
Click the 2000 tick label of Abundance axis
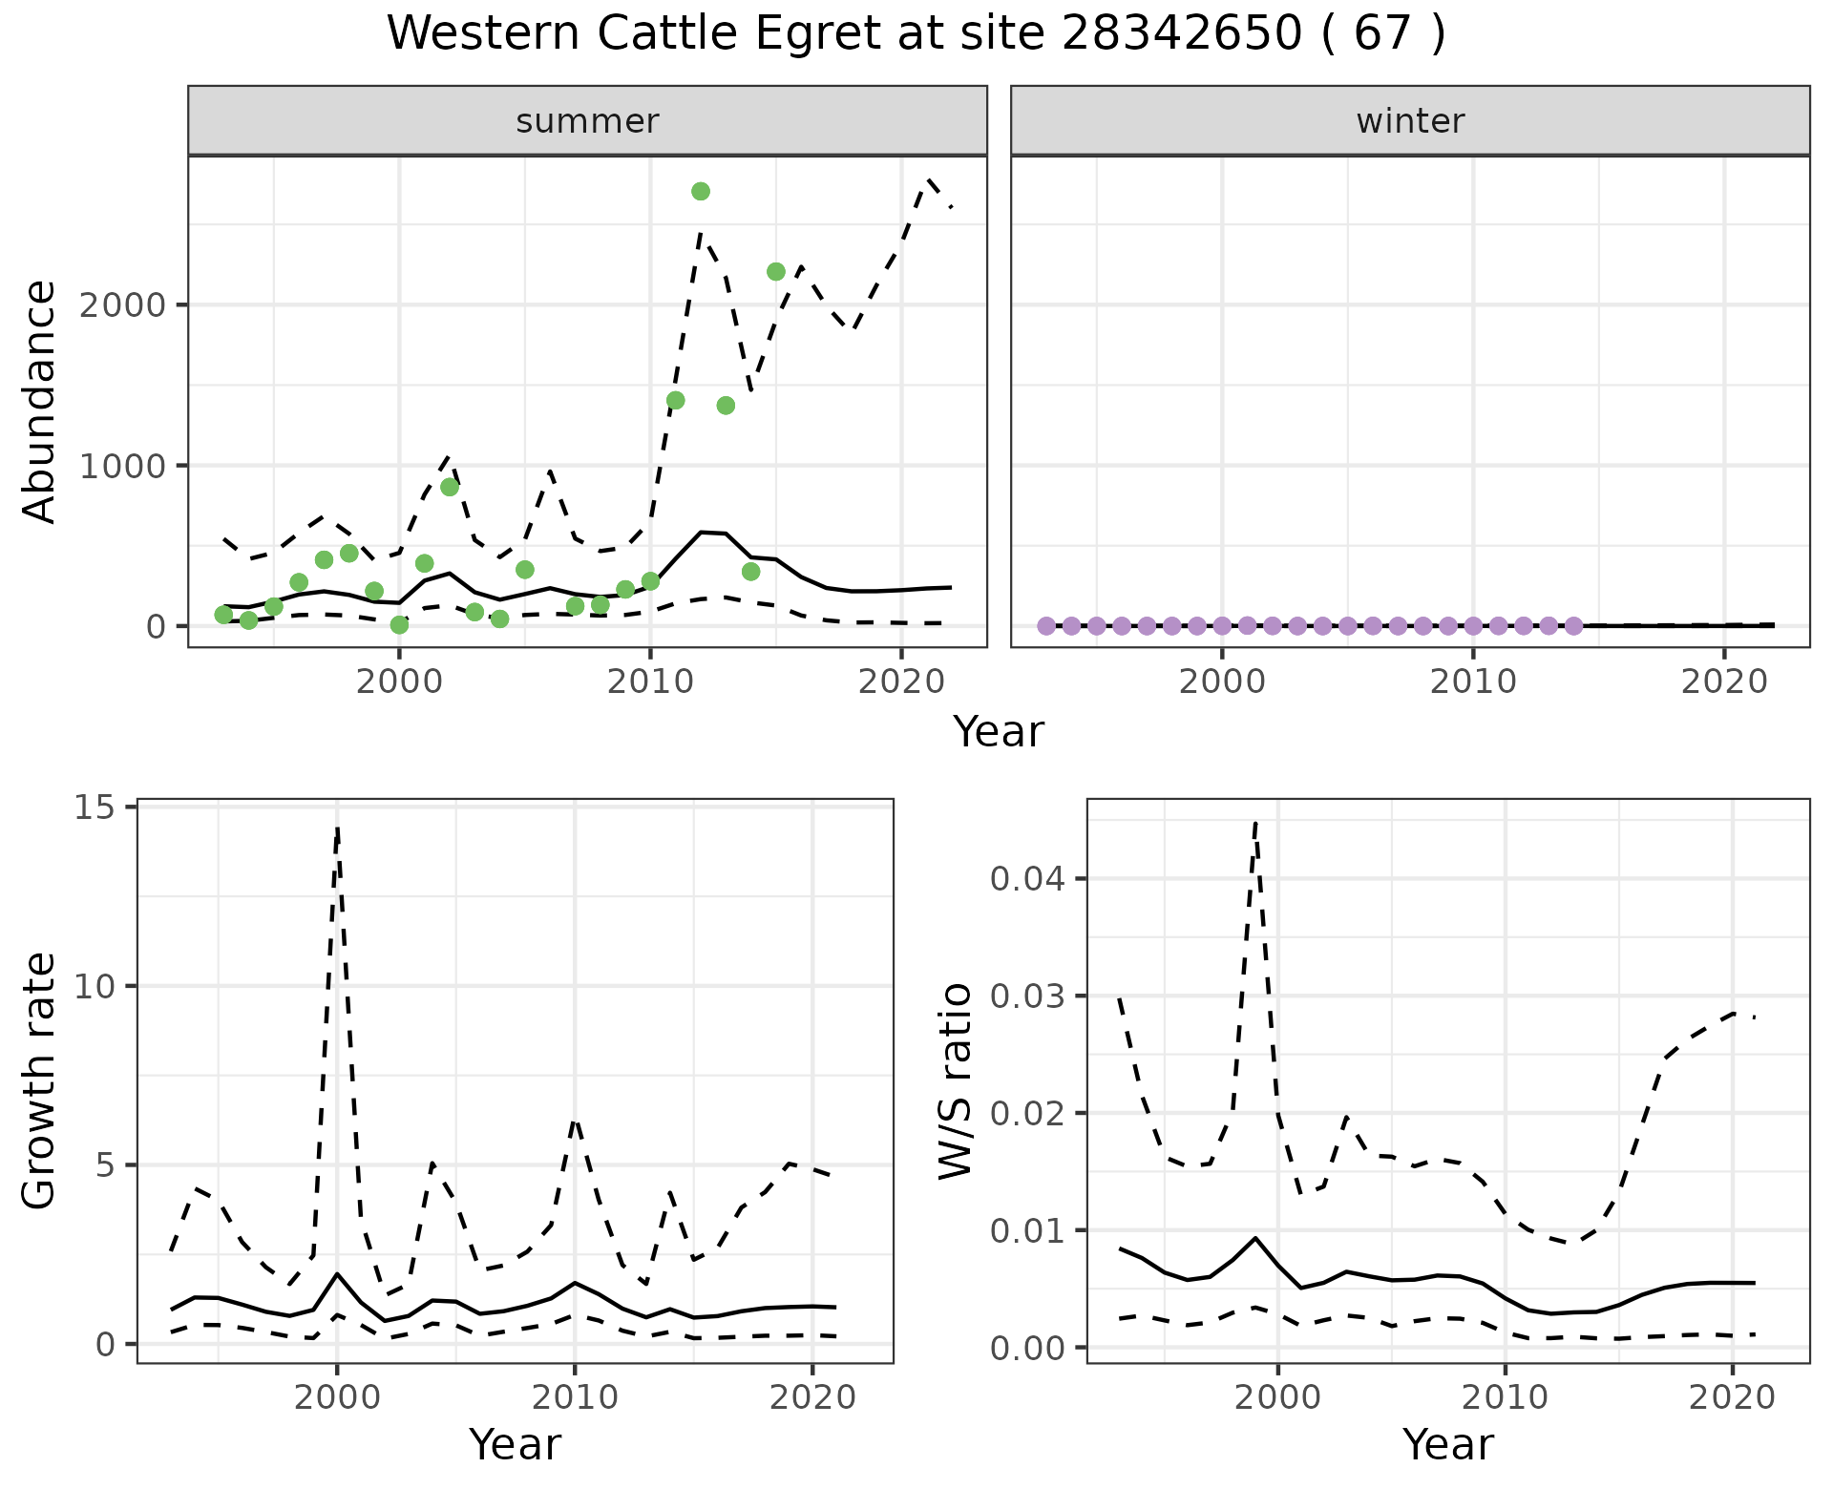[123, 305]
